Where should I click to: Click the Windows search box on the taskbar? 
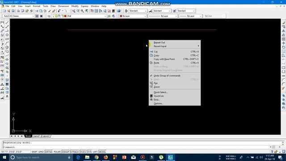point(41,157)
